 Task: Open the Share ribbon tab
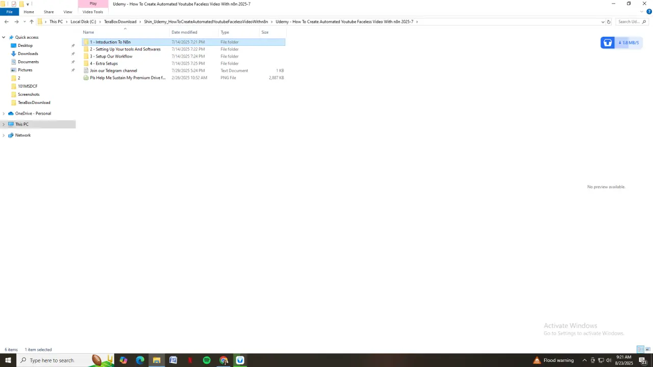[48, 12]
